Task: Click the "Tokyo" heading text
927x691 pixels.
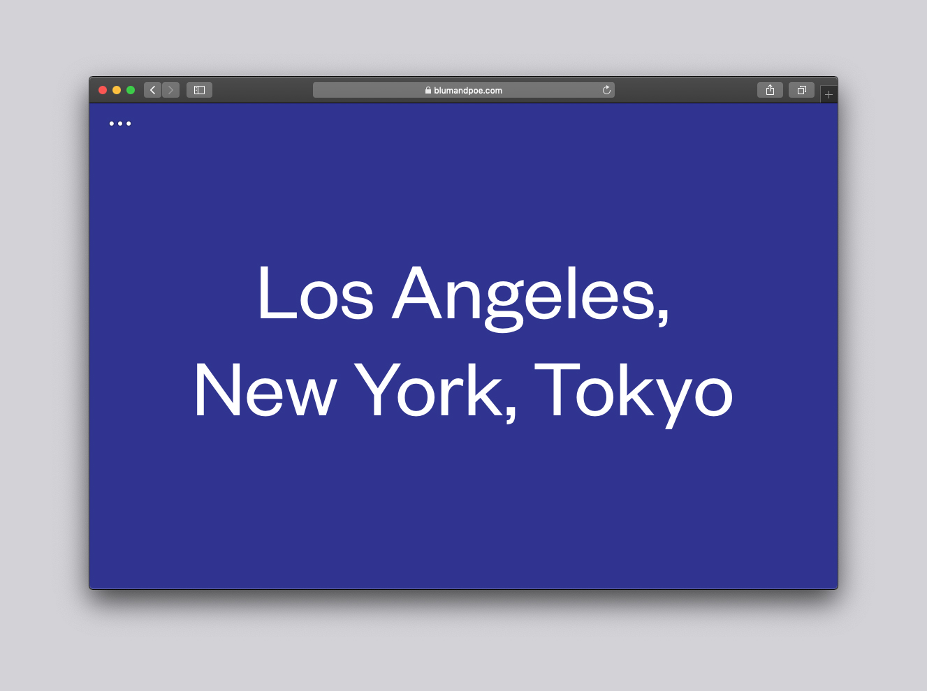Action: point(633,391)
